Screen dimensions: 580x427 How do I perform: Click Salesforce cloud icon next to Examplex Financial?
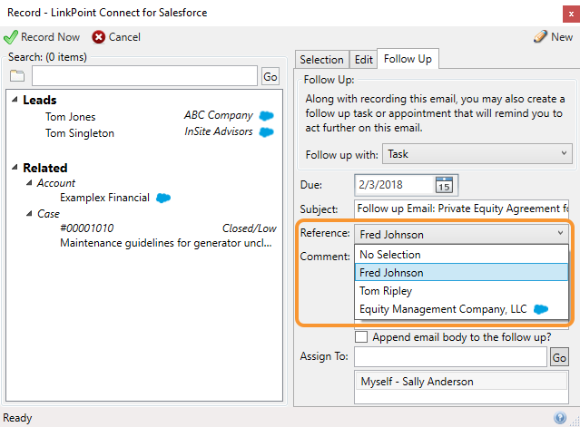(x=163, y=198)
